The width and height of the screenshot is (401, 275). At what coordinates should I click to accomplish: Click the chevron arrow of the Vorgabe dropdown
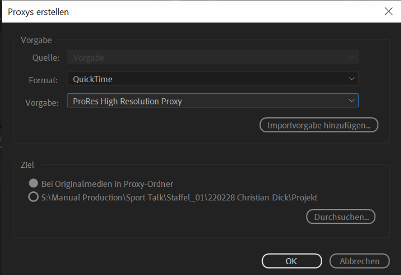click(x=352, y=100)
